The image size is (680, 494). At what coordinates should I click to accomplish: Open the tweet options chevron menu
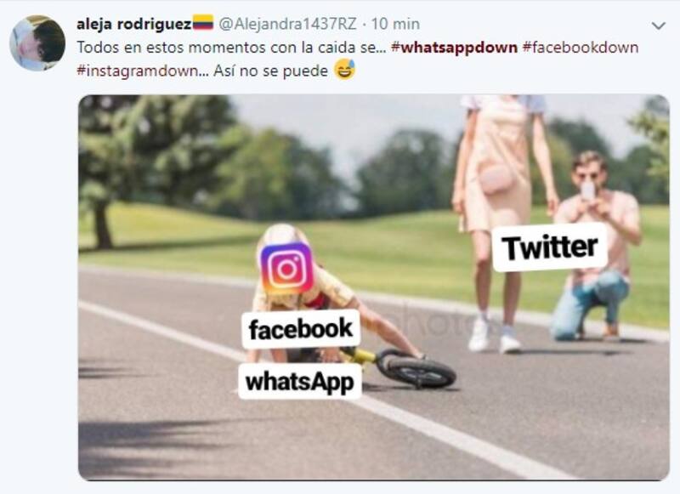658,26
